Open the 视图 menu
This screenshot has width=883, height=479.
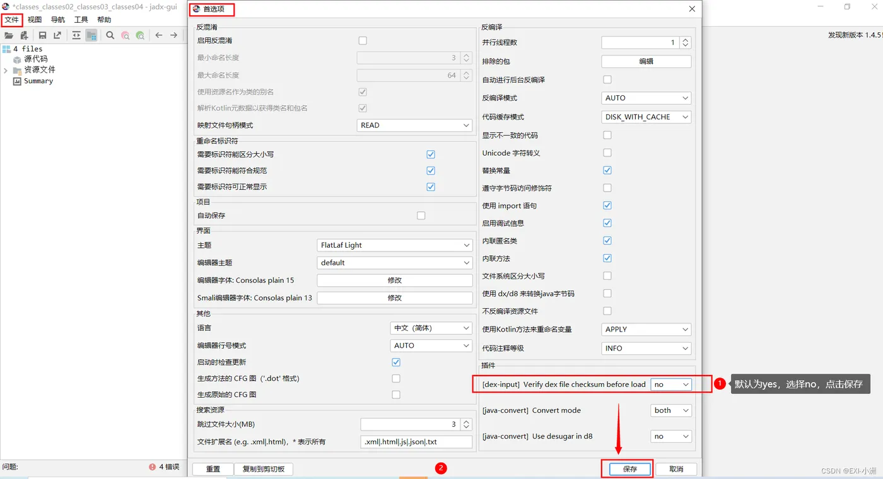click(x=35, y=20)
